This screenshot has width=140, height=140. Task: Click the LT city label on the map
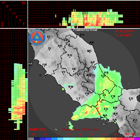[78, 99]
